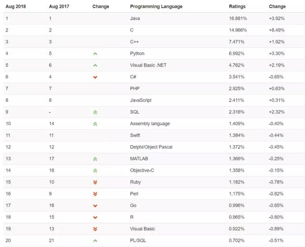Click the green up arrow for Visual Basic .NET

(95, 66)
